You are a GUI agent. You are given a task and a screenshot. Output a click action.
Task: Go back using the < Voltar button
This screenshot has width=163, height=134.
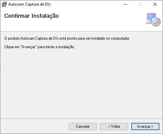coord(114,126)
